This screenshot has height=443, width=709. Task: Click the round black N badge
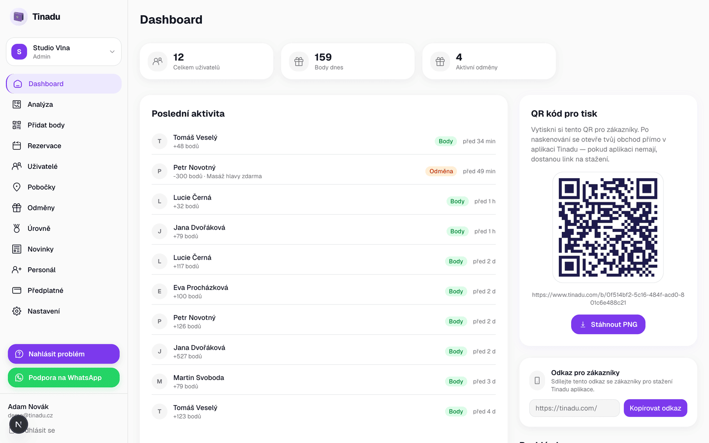coord(19,424)
